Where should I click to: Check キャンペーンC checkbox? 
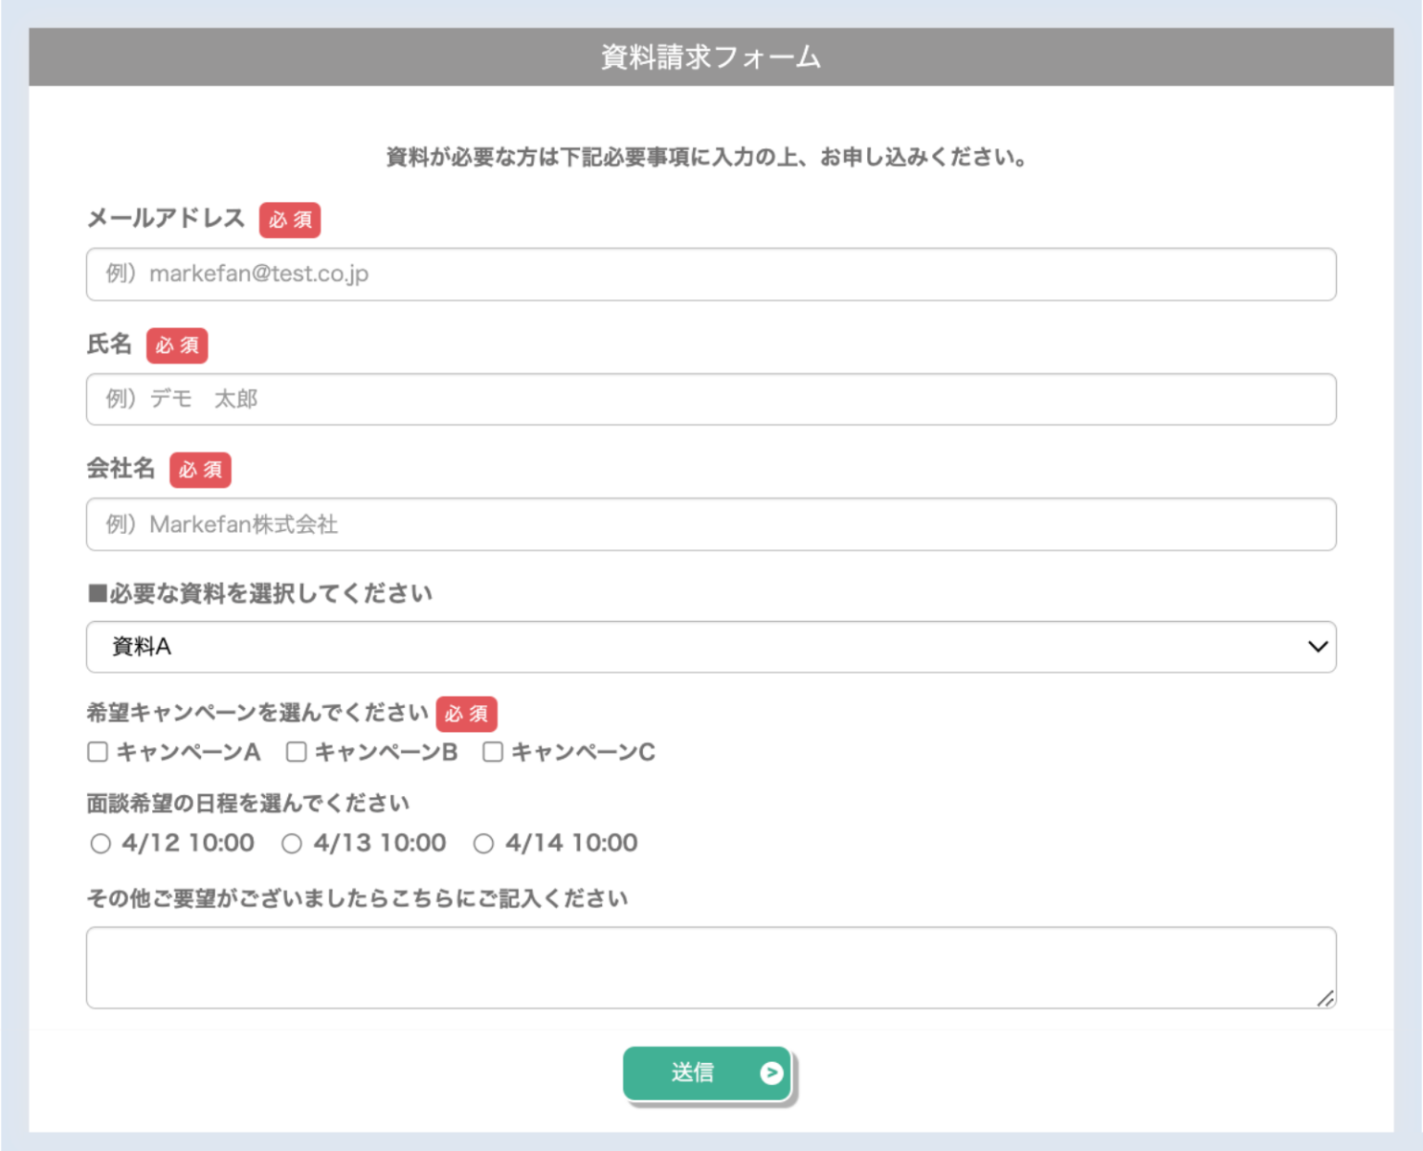[x=493, y=752]
